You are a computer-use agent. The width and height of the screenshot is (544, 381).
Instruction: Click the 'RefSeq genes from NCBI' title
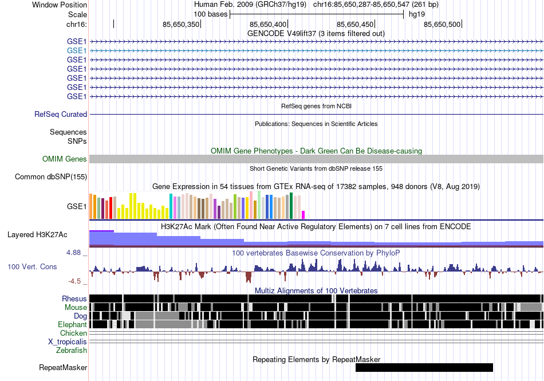pyautogui.click(x=316, y=106)
